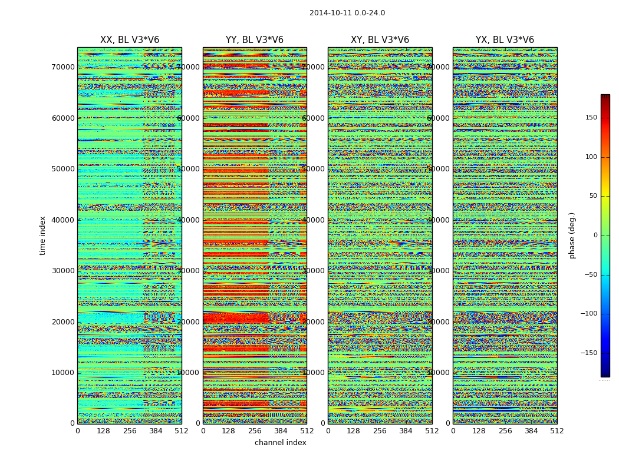Image resolution: width=619 pixels, height=471 pixels.
Task: Click inside the XY phase plot panel
Action: [380, 235]
